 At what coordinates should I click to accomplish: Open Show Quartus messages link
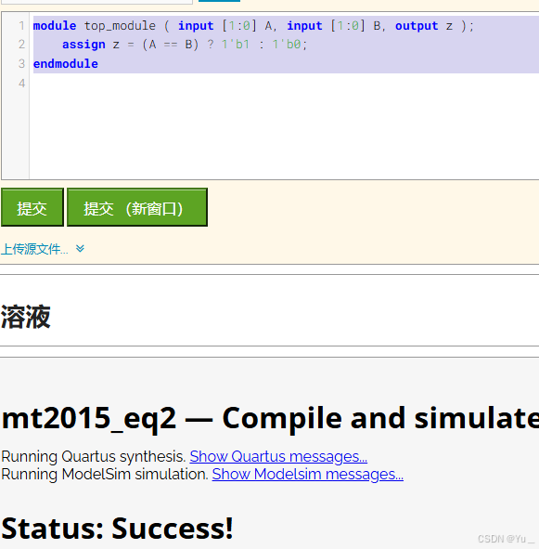[278, 456]
